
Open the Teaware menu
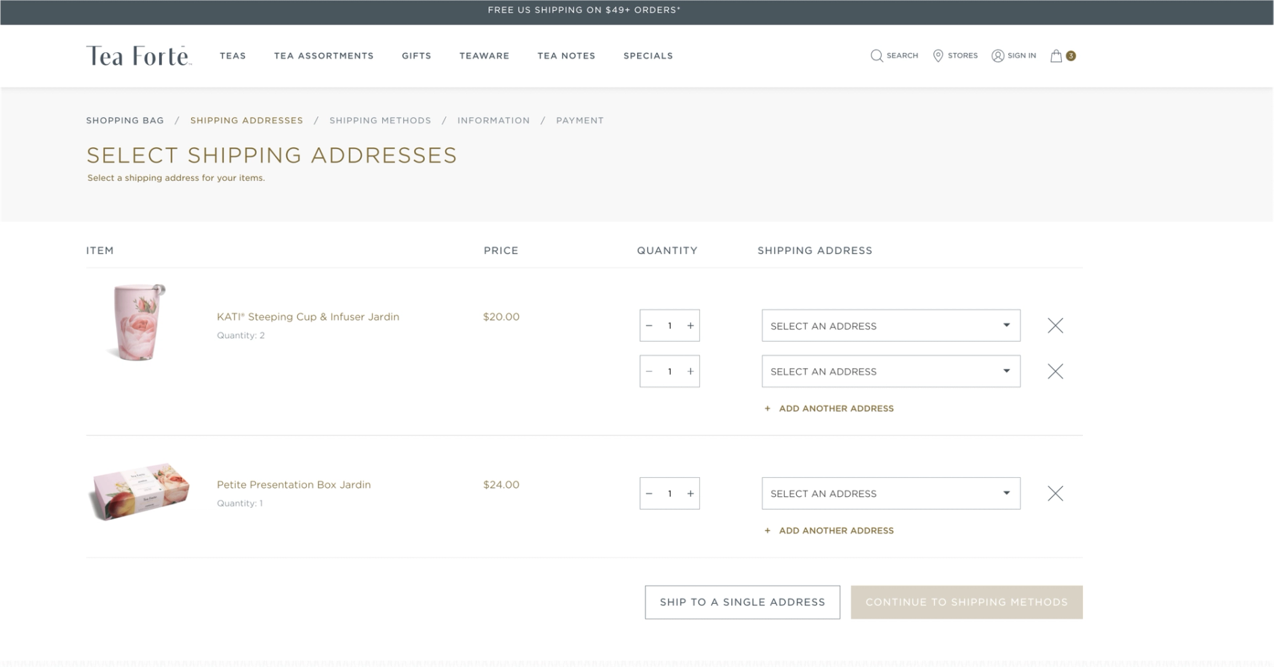point(485,56)
